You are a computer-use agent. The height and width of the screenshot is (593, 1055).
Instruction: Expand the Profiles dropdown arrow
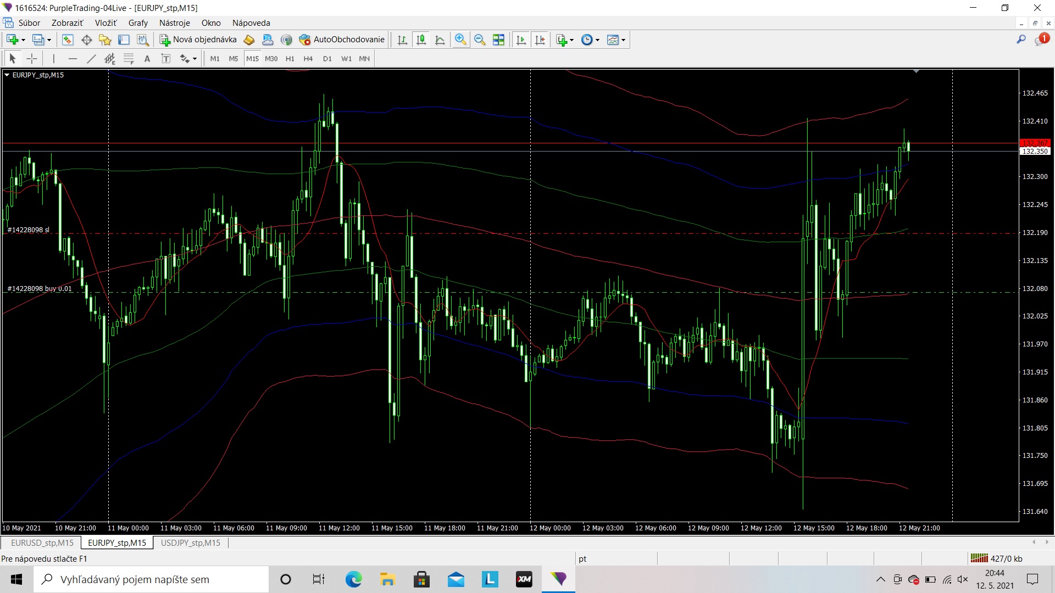(x=49, y=40)
